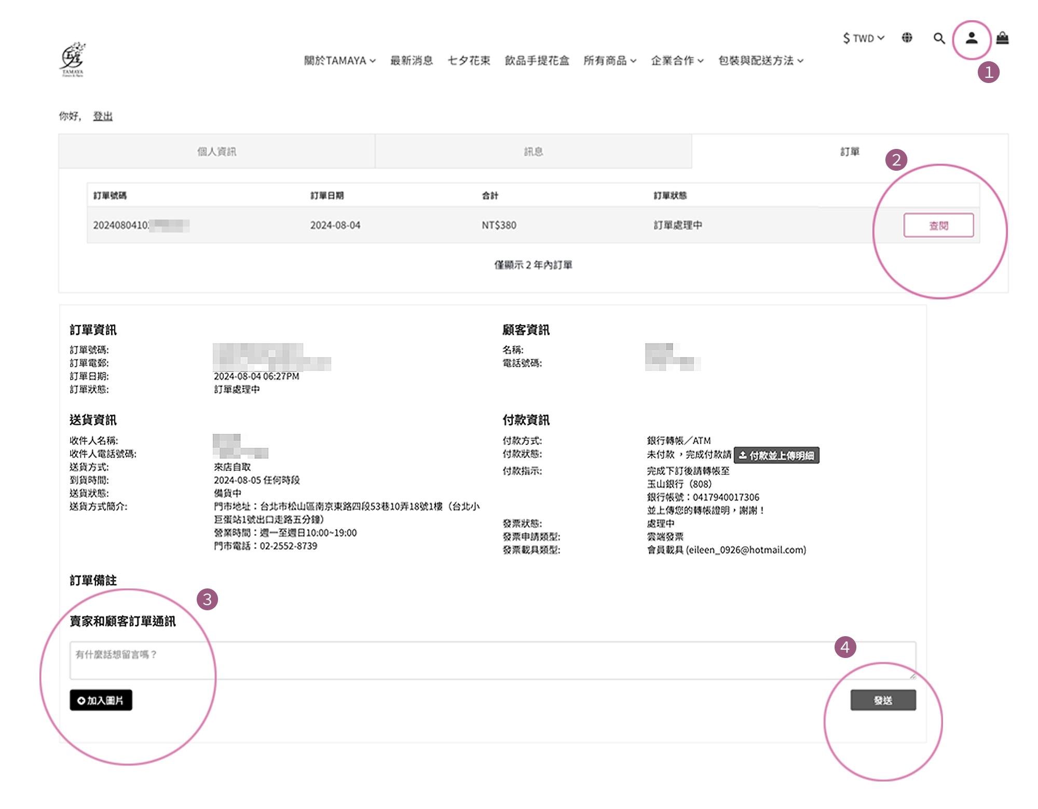Screen dimensions: 1038x809
Task: Expand the 包裝與配送方法 menu
Action: pos(761,61)
